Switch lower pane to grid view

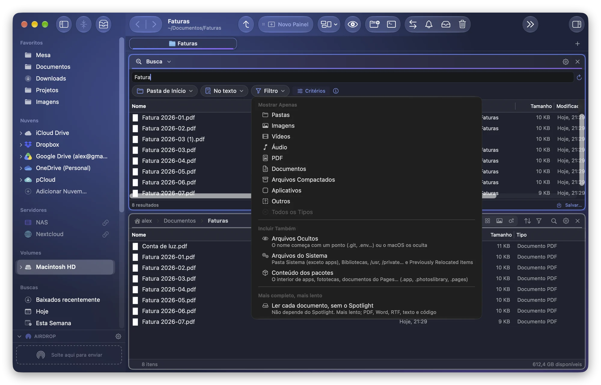click(x=487, y=221)
